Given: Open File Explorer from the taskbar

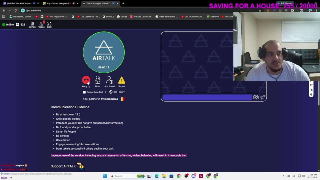Looking at the screenshot, I should click(164, 176).
